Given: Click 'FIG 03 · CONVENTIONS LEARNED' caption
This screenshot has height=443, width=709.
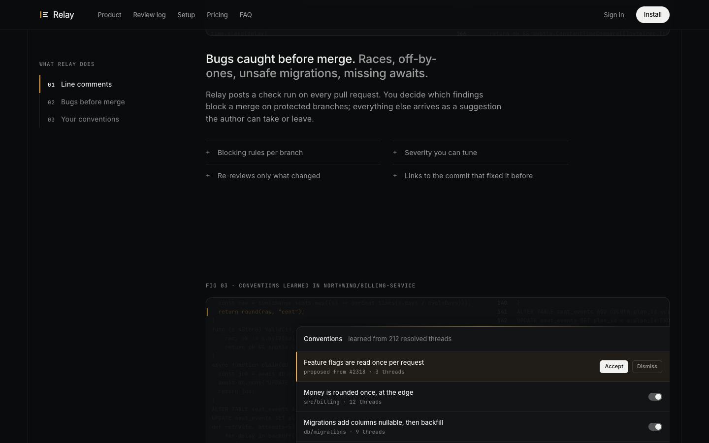Looking at the screenshot, I should click(x=311, y=285).
